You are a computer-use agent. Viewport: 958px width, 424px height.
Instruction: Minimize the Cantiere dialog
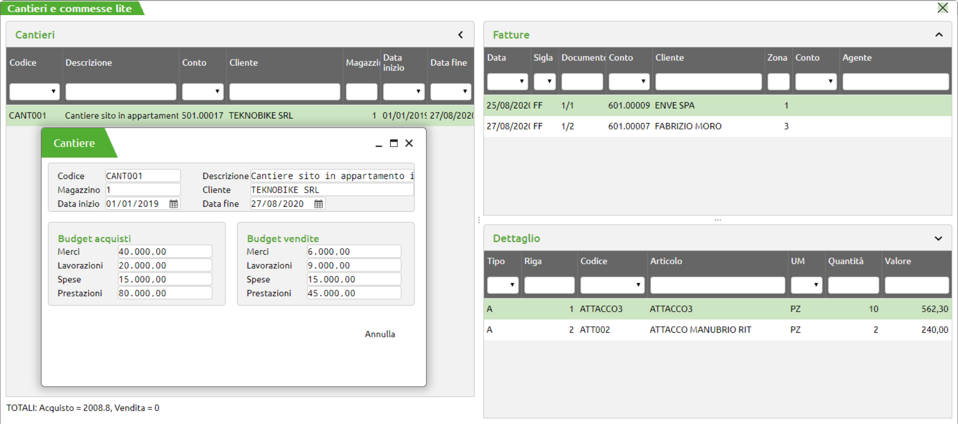[x=379, y=144]
